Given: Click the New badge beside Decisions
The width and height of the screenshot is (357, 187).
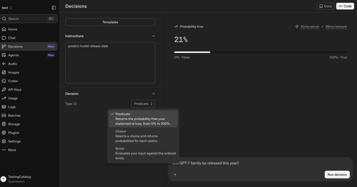Looking at the screenshot, I should click(x=51, y=47).
